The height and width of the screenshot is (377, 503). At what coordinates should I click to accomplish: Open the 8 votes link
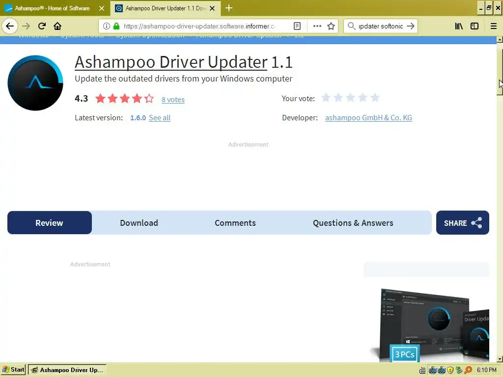click(x=173, y=100)
